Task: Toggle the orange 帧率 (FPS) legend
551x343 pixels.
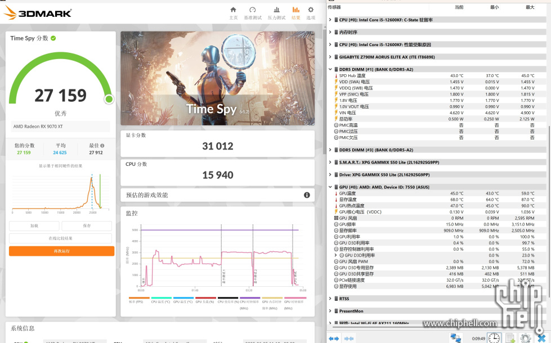Action: coord(139,300)
